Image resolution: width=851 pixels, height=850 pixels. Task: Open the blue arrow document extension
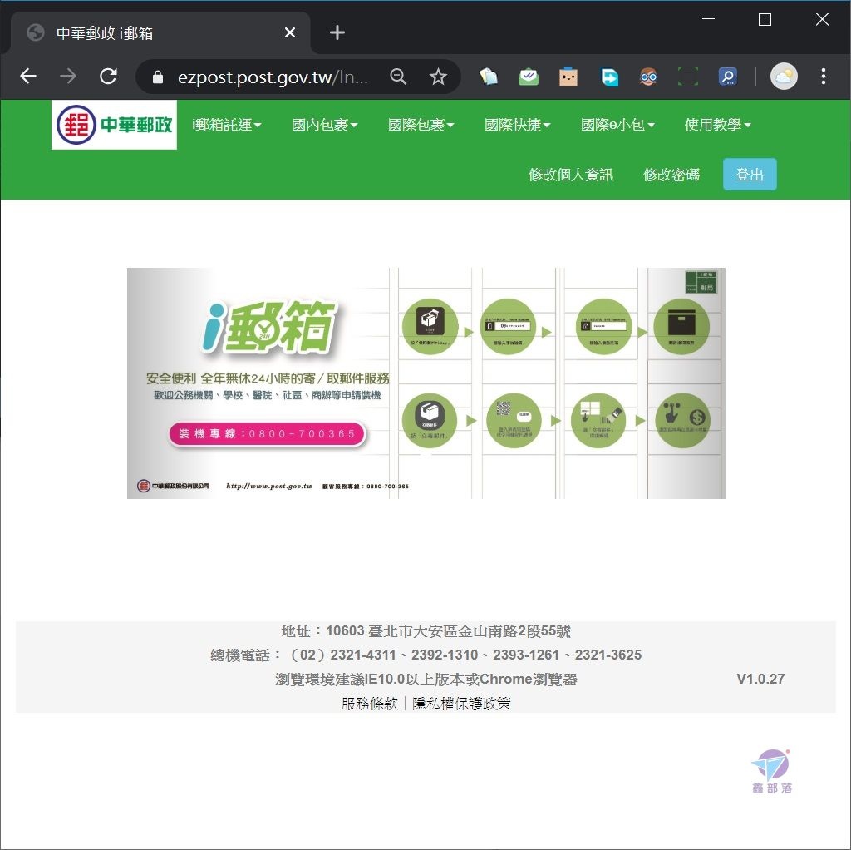609,77
